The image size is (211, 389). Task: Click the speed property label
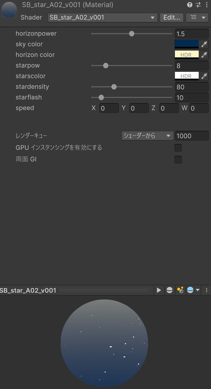[25, 108]
